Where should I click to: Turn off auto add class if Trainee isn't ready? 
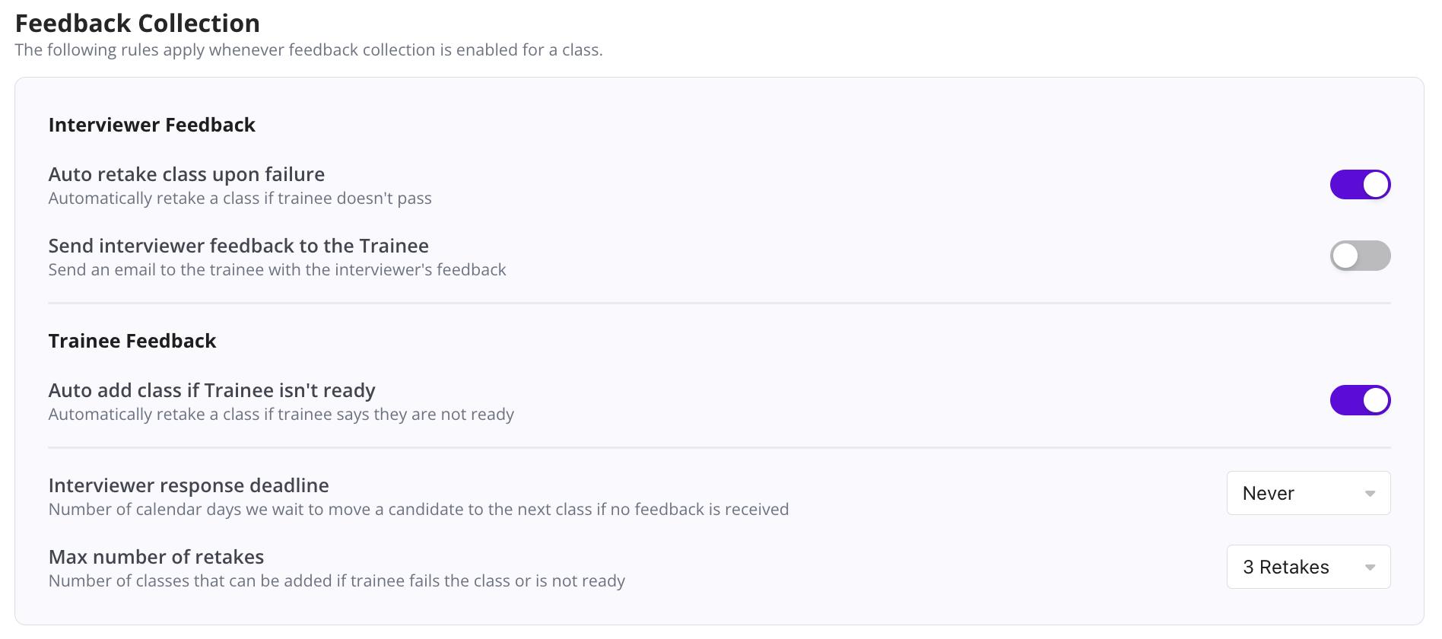(x=1360, y=400)
